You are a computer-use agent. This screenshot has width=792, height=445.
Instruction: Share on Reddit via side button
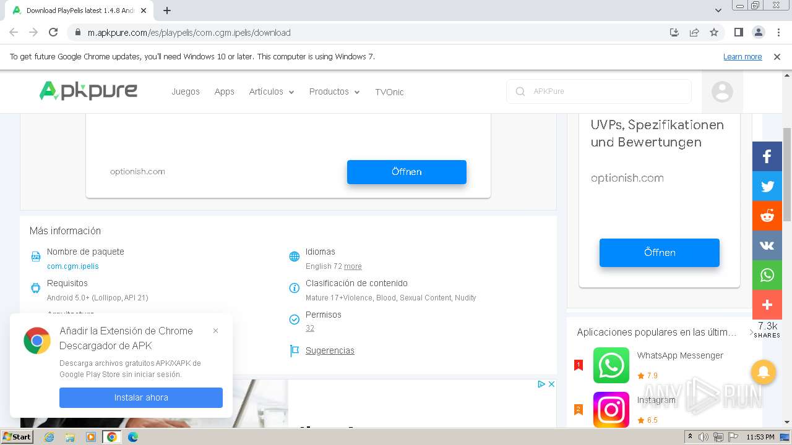[767, 216]
